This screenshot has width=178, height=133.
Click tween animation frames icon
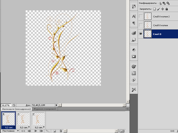[48, 131]
